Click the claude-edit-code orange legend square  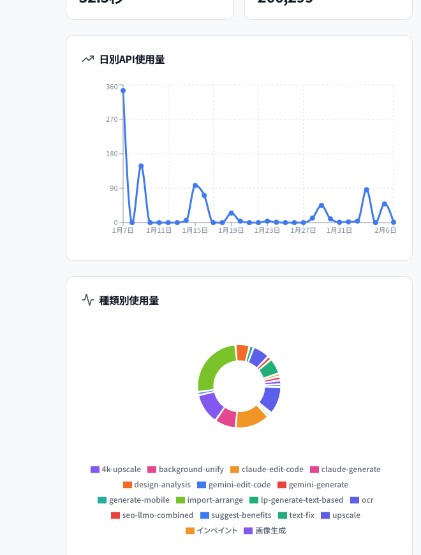[235, 470]
